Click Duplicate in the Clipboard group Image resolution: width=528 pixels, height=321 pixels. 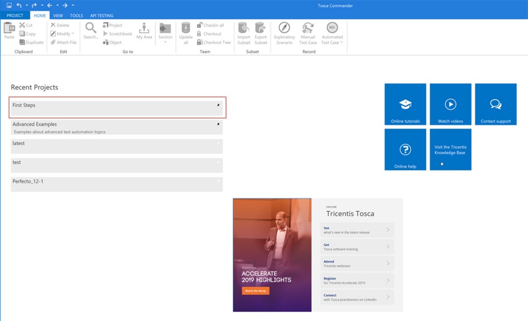tap(31, 42)
